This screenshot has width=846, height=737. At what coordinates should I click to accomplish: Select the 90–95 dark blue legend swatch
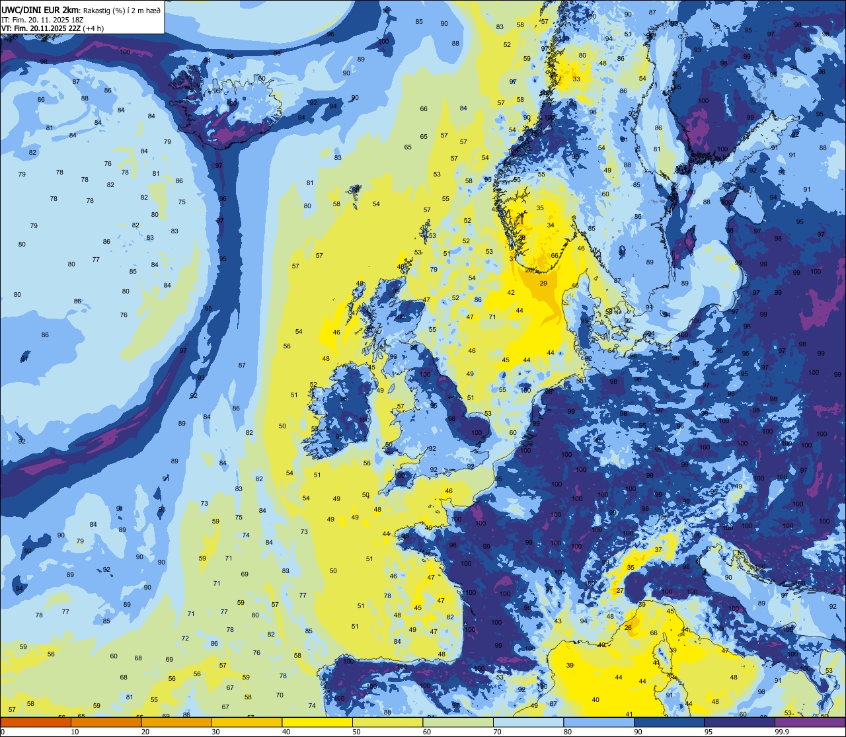(x=669, y=722)
